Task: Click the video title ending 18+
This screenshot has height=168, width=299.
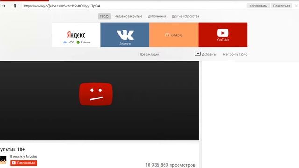Action: click(13, 149)
